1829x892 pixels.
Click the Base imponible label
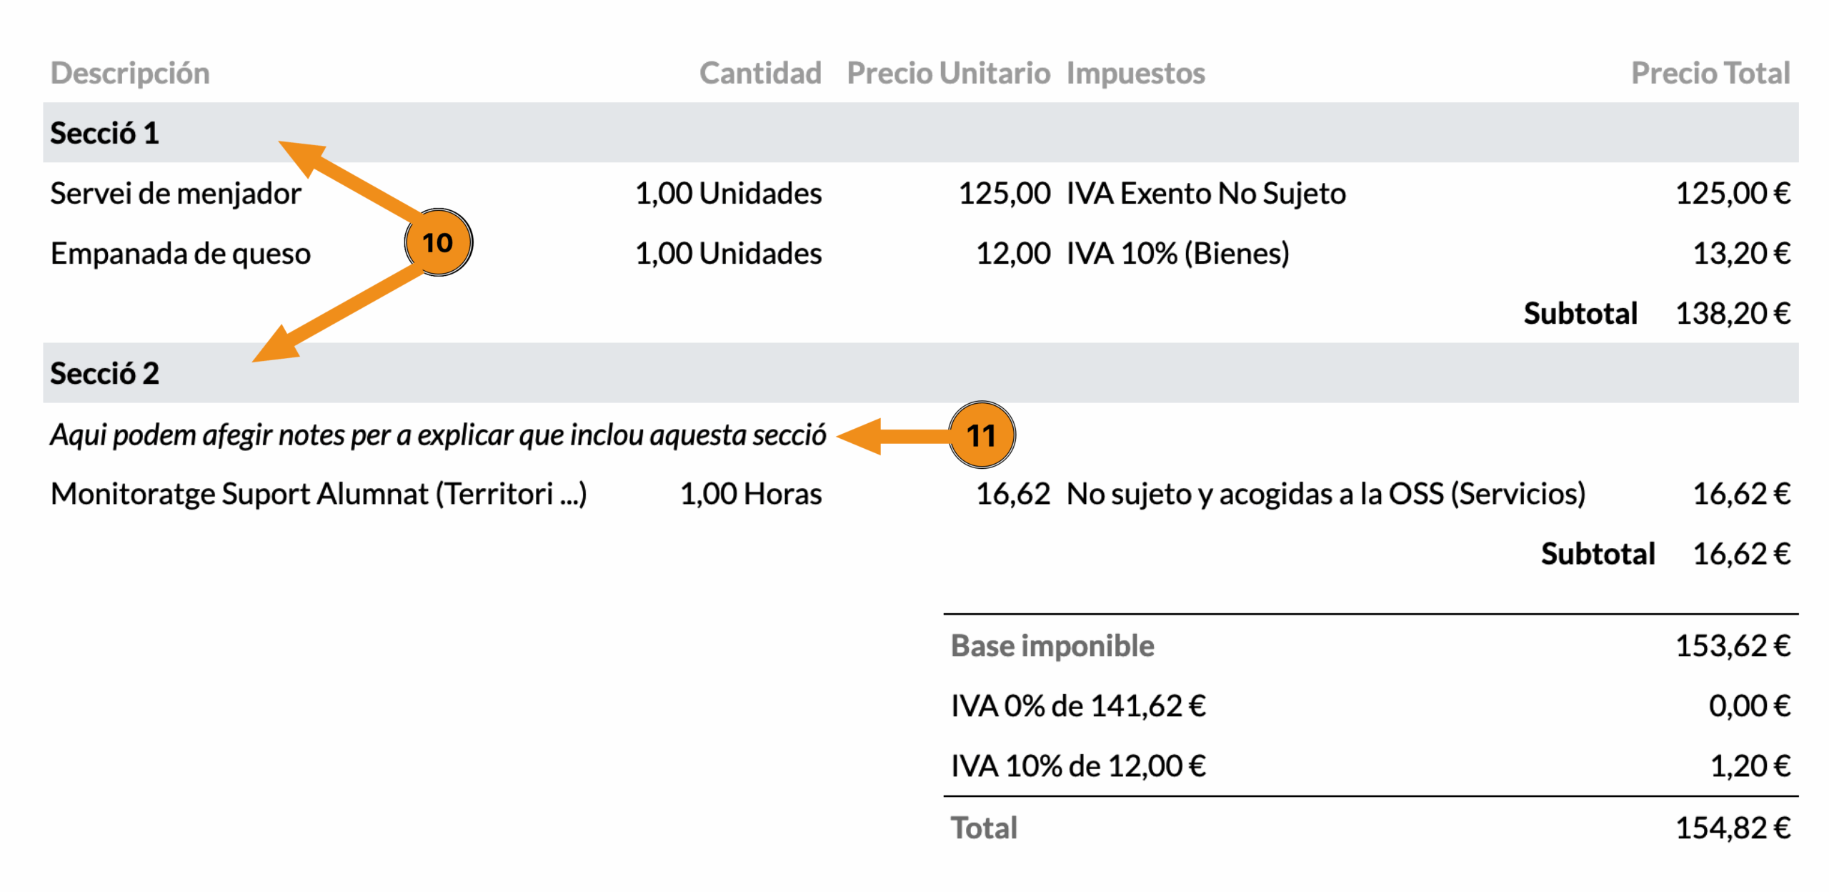pyautogui.click(x=1052, y=646)
